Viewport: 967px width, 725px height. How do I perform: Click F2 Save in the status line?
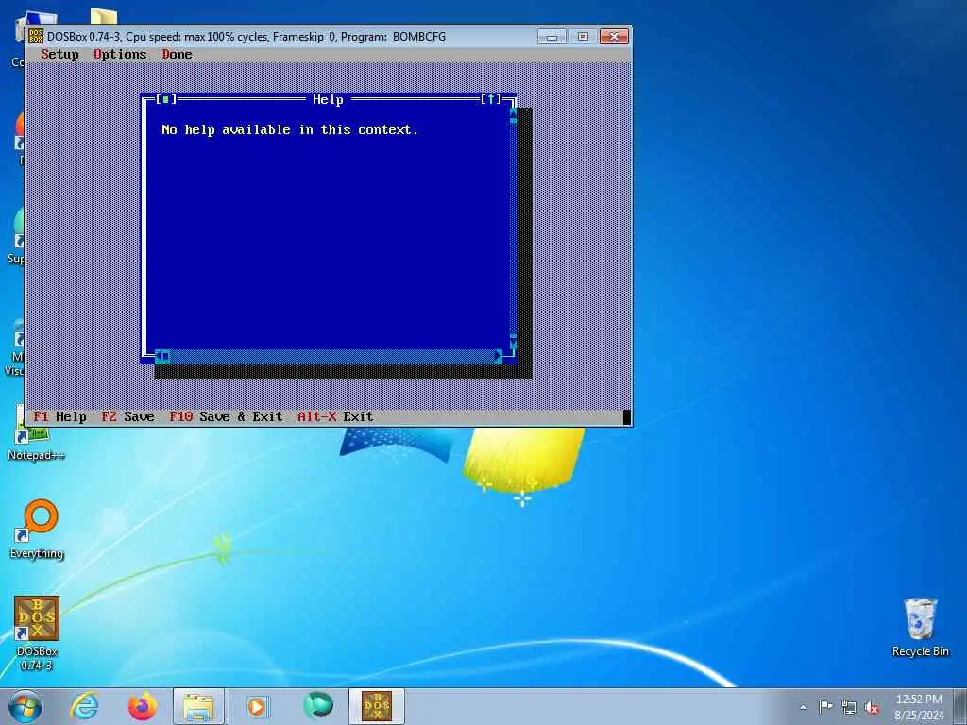coord(127,416)
